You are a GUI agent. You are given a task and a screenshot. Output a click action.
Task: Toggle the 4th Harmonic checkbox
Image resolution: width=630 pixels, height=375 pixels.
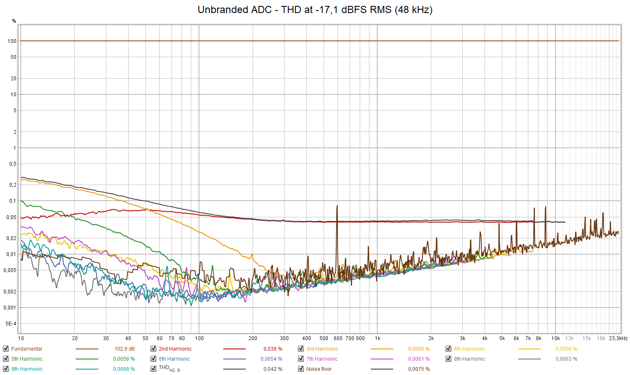pos(448,349)
